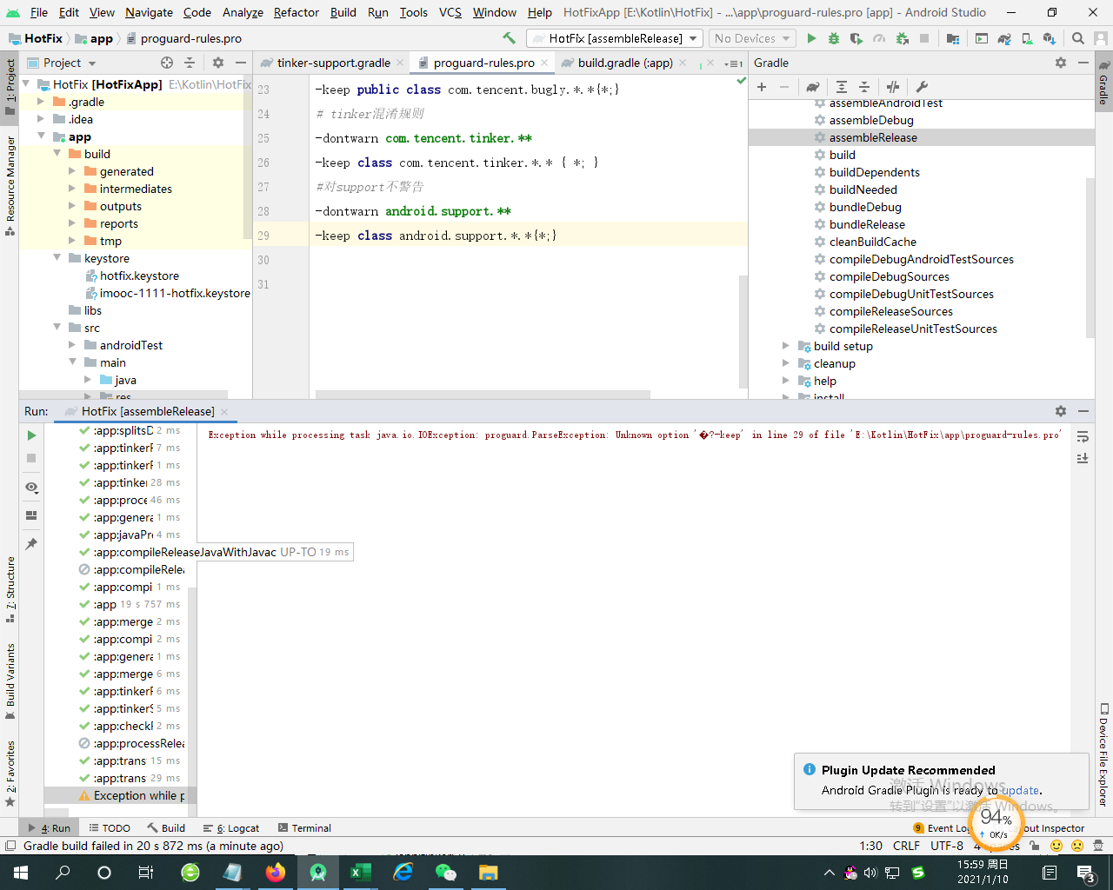Open the Project view selector dropdown

point(61,63)
